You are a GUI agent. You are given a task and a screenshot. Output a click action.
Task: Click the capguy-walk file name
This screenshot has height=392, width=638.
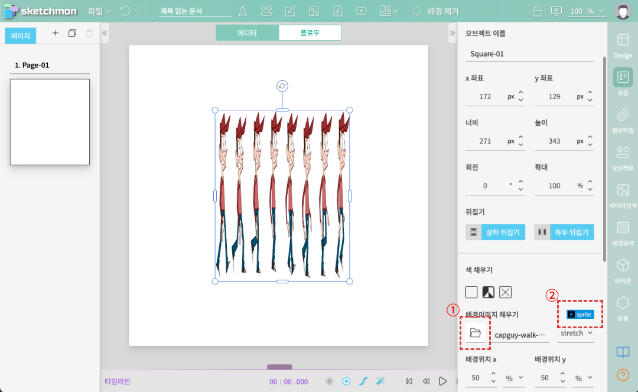coord(520,335)
